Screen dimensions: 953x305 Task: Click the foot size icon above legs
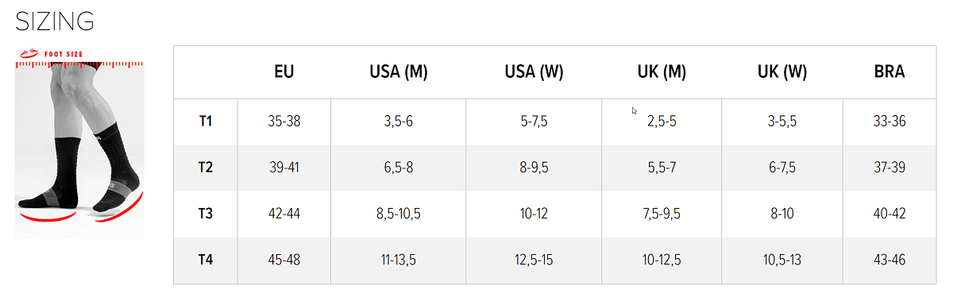pos(28,53)
